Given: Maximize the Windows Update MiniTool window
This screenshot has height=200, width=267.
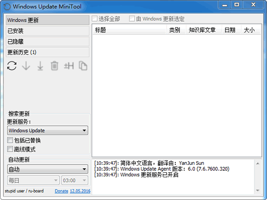Looking at the screenshot, I should [x=237, y=5].
